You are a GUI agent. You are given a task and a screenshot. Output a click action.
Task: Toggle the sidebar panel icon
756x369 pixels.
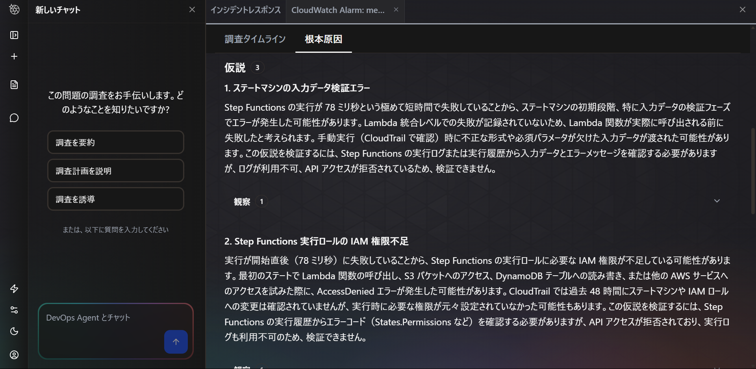pos(14,35)
